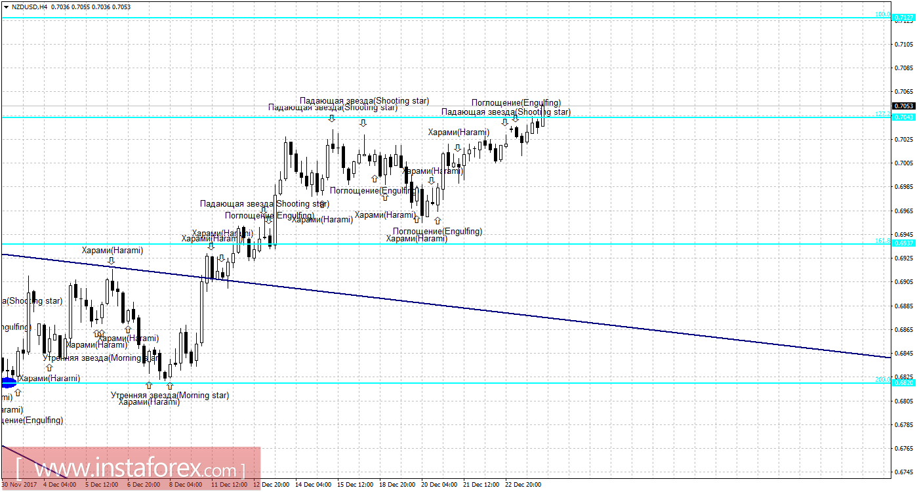Image resolution: width=917 pixels, height=492 pixels.
Task: Click the 5 Dec 12:00 time label
Action: pyautogui.click(x=102, y=485)
